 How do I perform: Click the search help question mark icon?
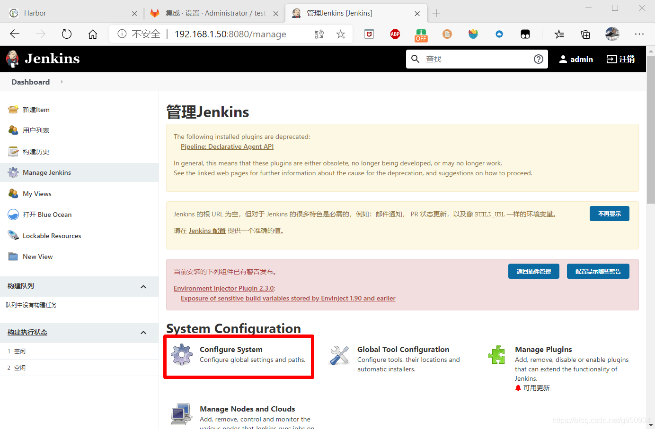pyautogui.click(x=539, y=59)
